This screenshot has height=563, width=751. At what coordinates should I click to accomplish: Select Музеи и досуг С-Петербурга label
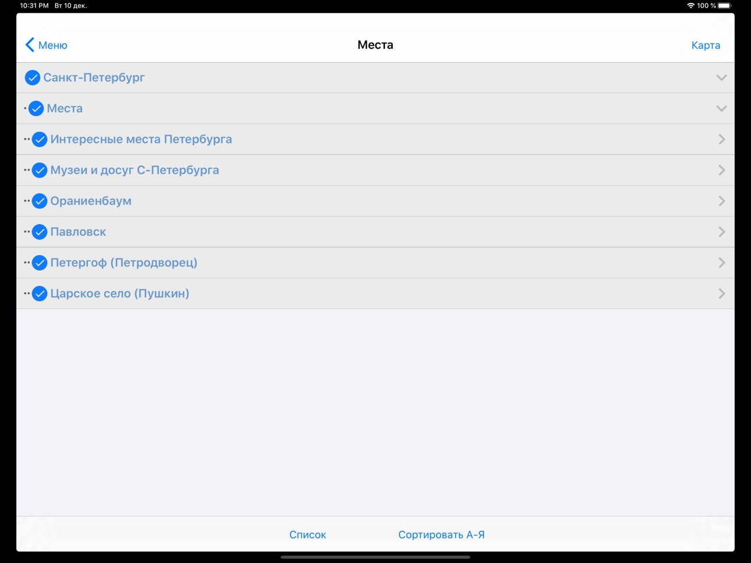coord(134,170)
